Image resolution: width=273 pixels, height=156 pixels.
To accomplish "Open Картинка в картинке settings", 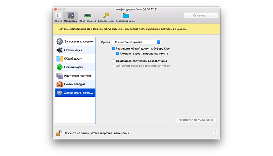I will pyautogui.click(x=75, y=75).
